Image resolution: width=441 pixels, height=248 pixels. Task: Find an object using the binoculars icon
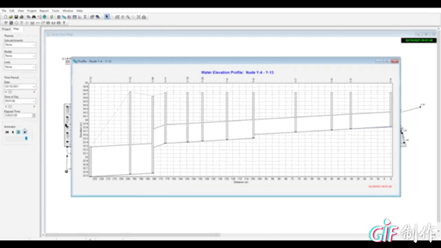point(34,17)
